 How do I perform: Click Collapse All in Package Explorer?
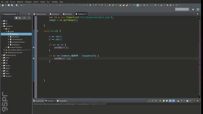[x=16, y=18]
